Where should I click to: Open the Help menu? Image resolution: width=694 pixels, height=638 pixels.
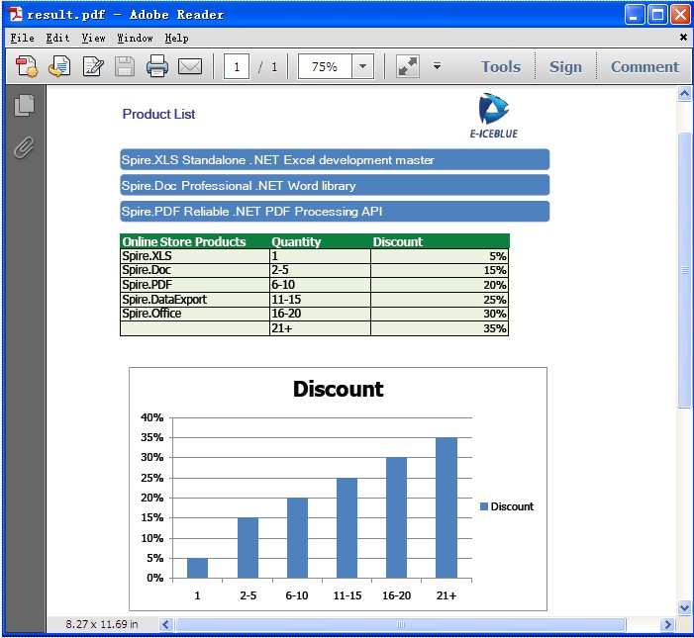[176, 38]
